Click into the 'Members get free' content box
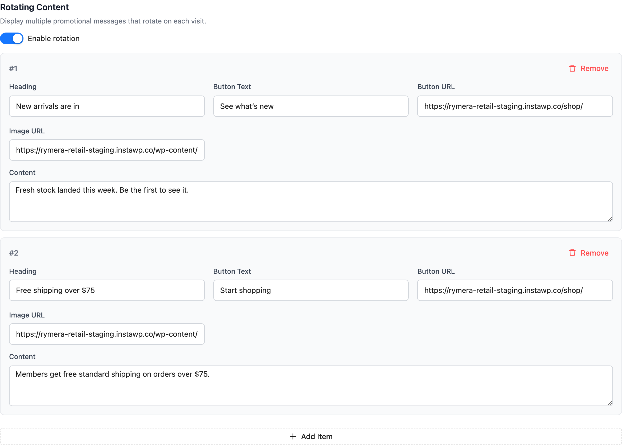 [311, 386]
